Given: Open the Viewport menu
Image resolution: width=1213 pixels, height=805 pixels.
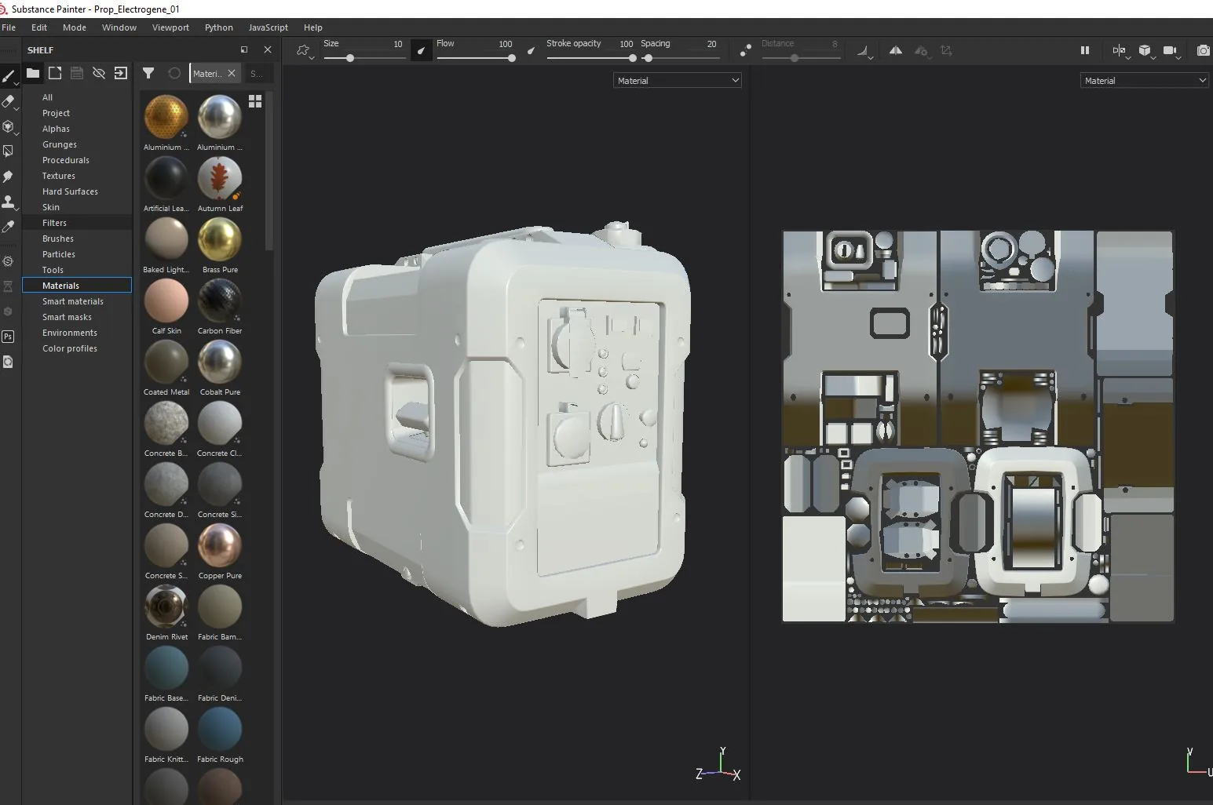Looking at the screenshot, I should pos(170,27).
